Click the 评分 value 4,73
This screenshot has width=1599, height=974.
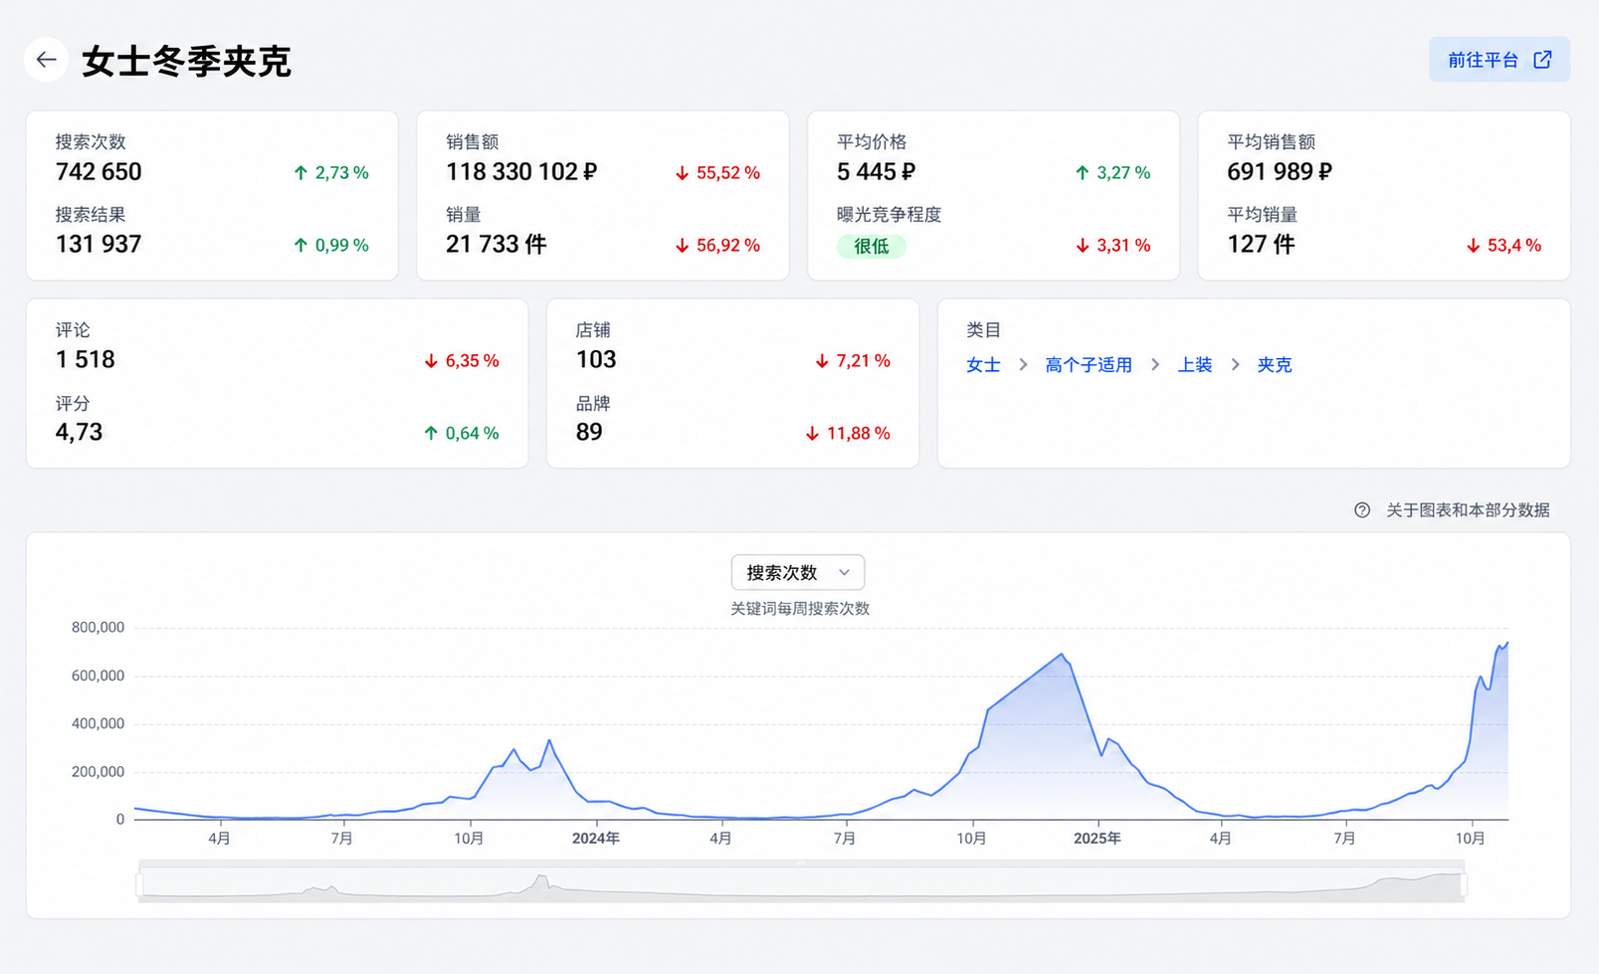79,433
